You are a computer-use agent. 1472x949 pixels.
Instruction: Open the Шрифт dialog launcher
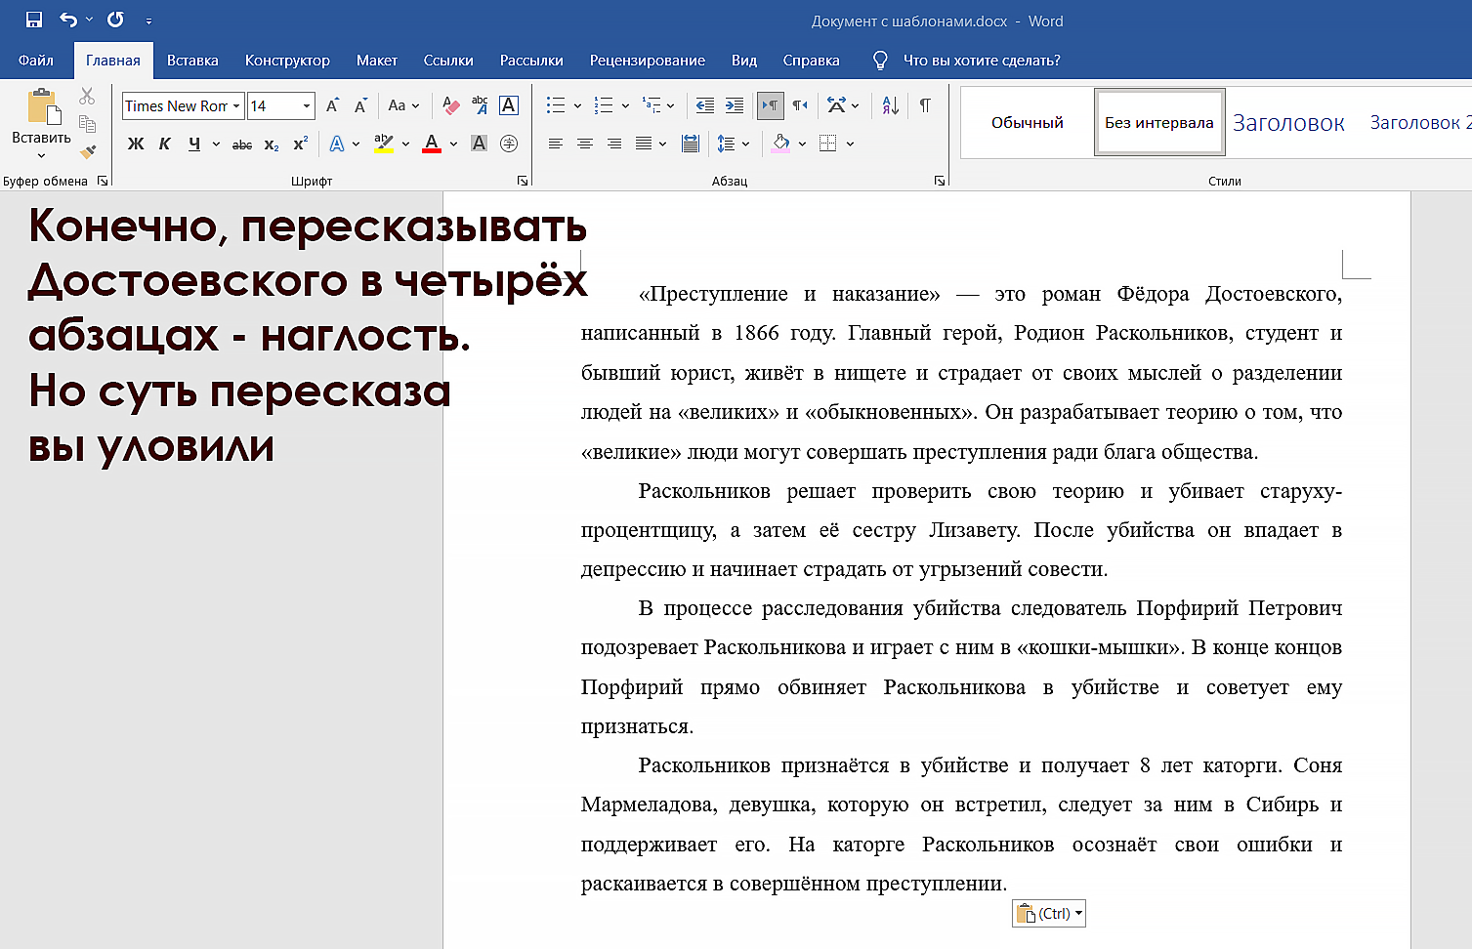click(x=523, y=181)
